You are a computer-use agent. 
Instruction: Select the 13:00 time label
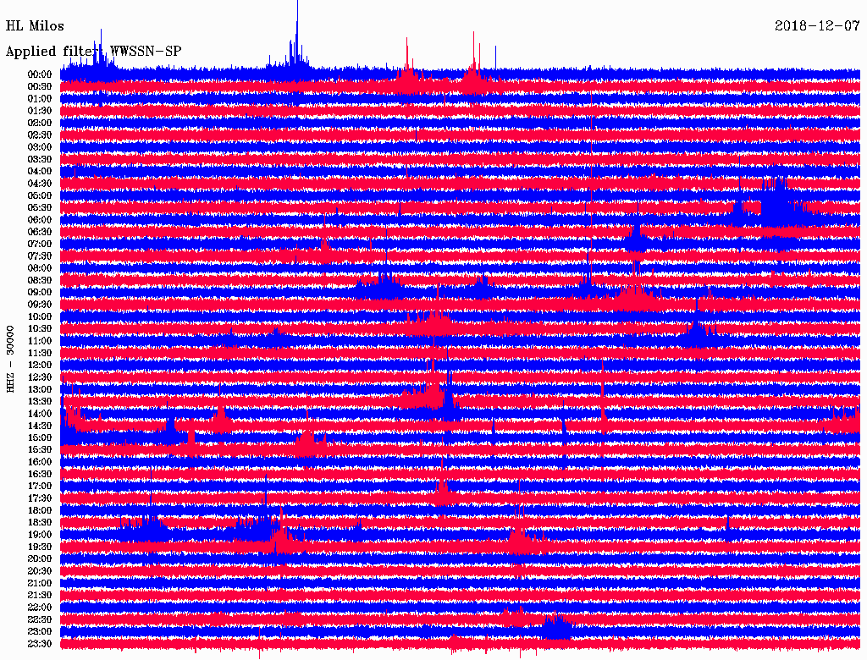(40, 390)
